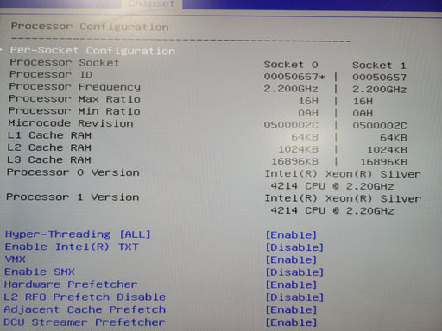Click Processor 0 Xeon Silver version text
442x331 pixels.
343,180
